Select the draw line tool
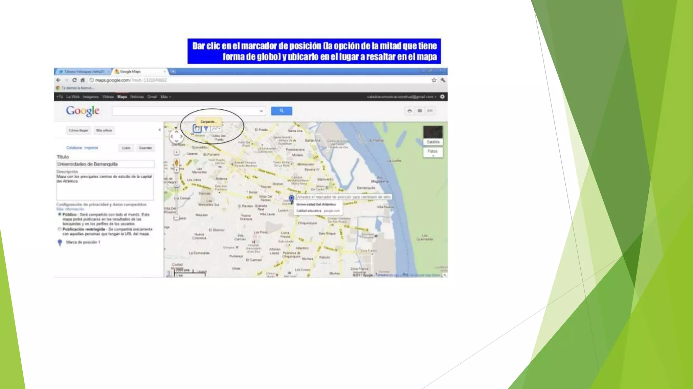 click(216, 129)
